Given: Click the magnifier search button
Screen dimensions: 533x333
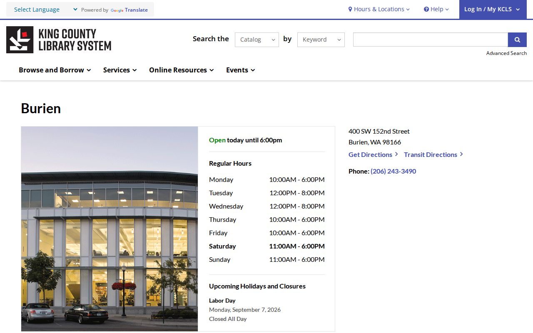Looking at the screenshot, I should click(517, 40).
